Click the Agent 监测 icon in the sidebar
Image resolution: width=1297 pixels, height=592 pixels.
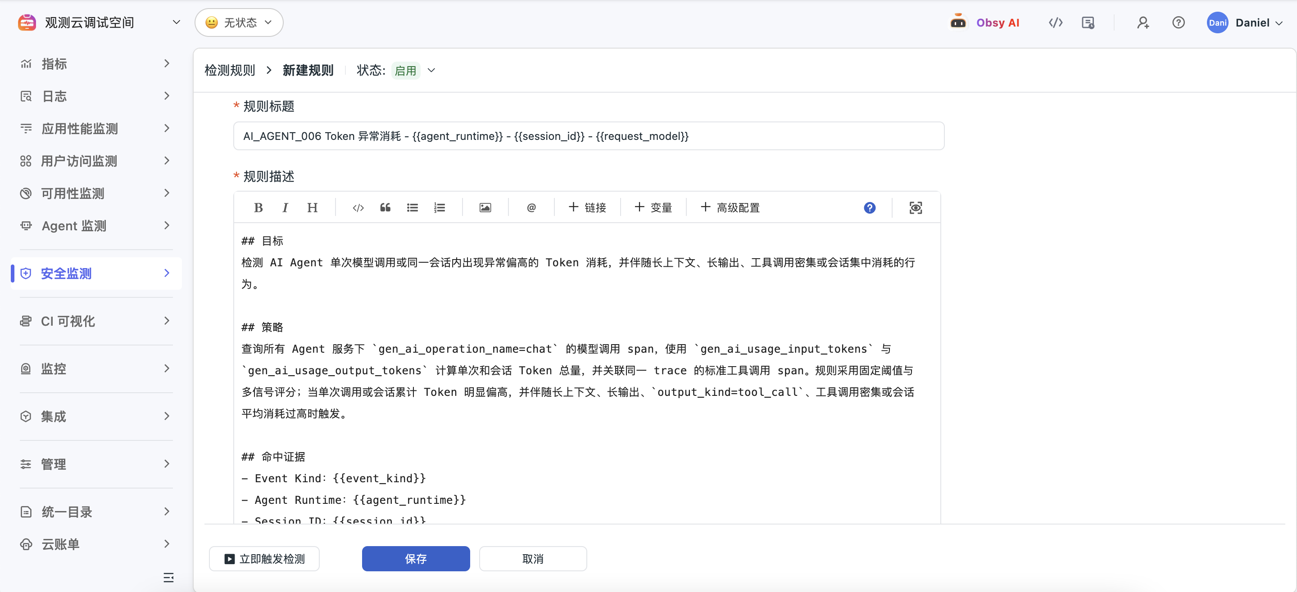coord(26,225)
